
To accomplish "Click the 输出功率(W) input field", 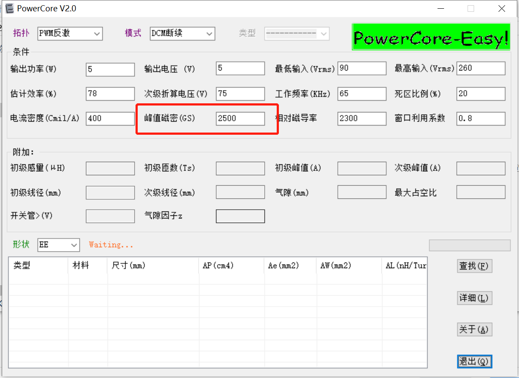I will [x=110, y=69].
